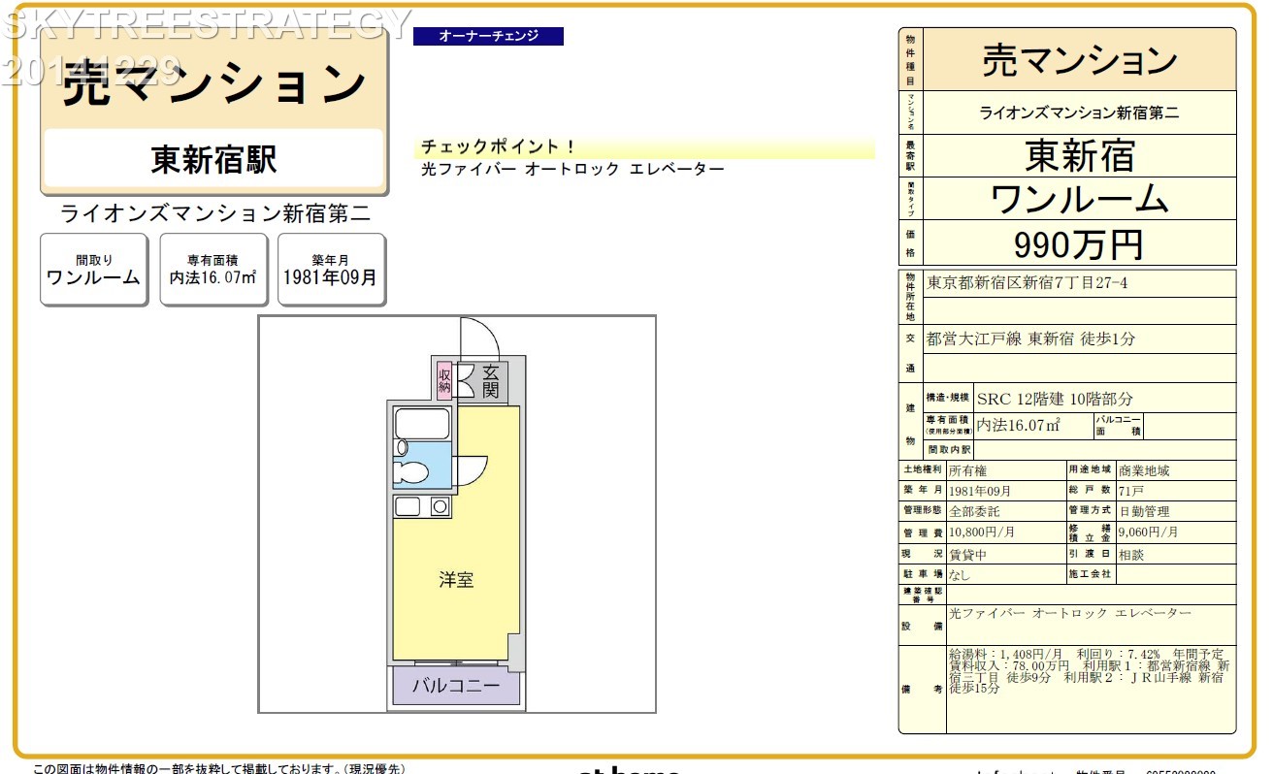Click the kitchen sink and stove symbol

(x=422, y=505)
